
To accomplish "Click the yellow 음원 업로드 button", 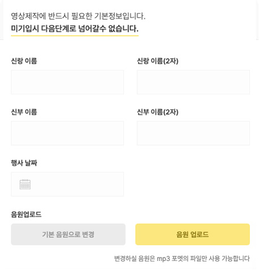I will [193, 234].
